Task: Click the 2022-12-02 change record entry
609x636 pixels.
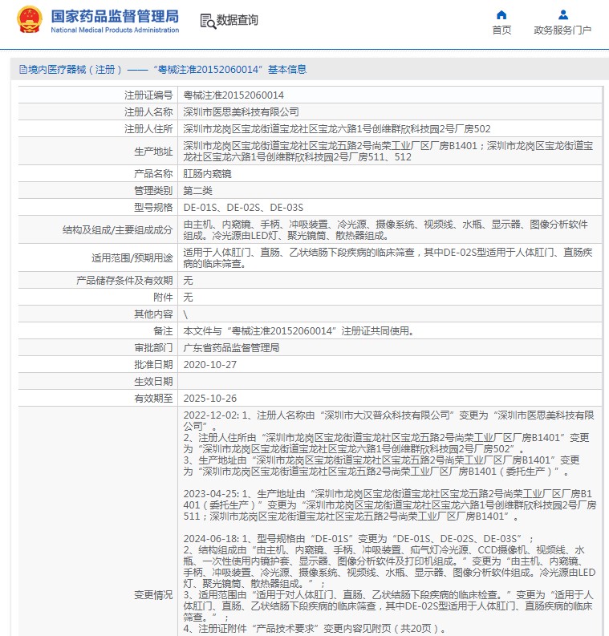Action: tap(388, 444)
